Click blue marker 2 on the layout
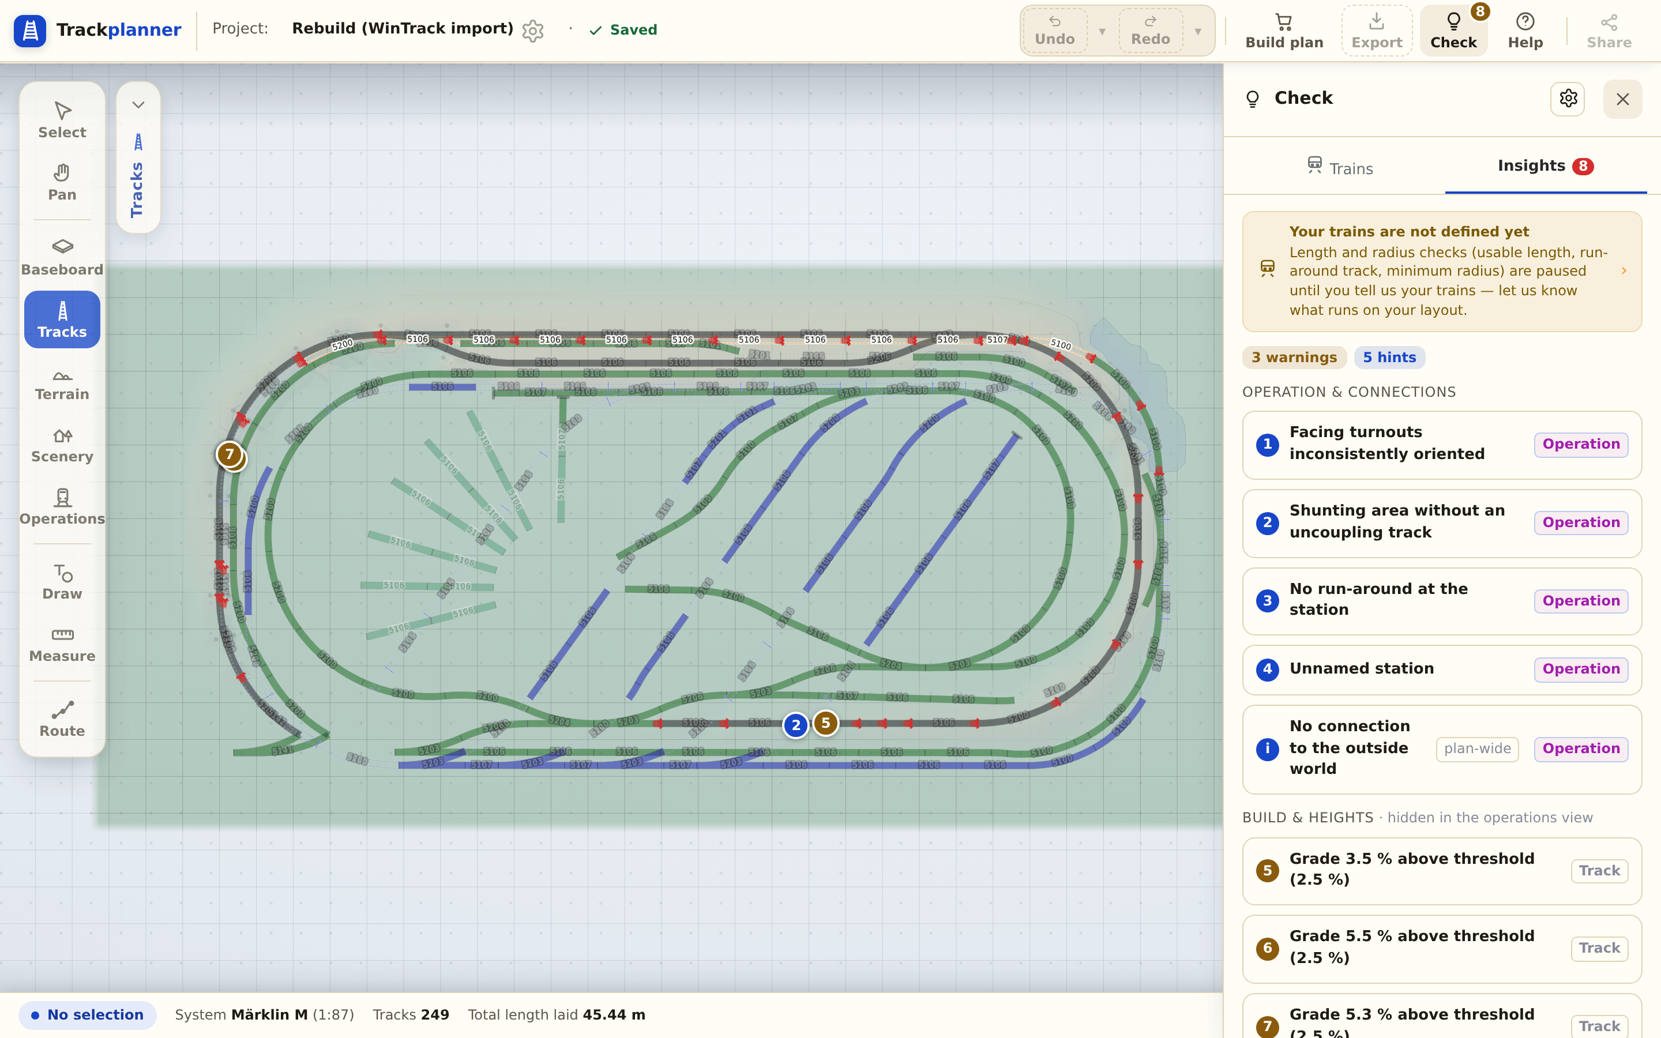Viewport: 1661px width, 1038px height. pos(795,725)
